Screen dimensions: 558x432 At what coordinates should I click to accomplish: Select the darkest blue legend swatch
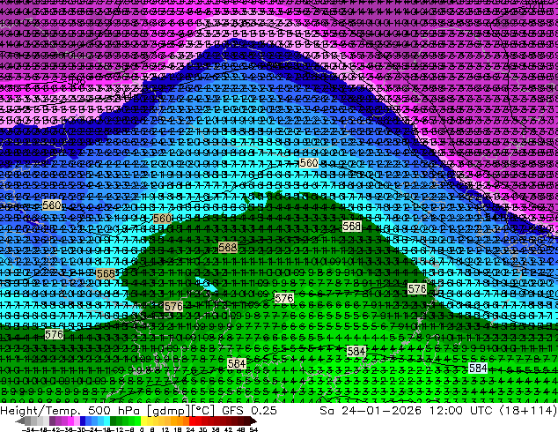(83, 421)
